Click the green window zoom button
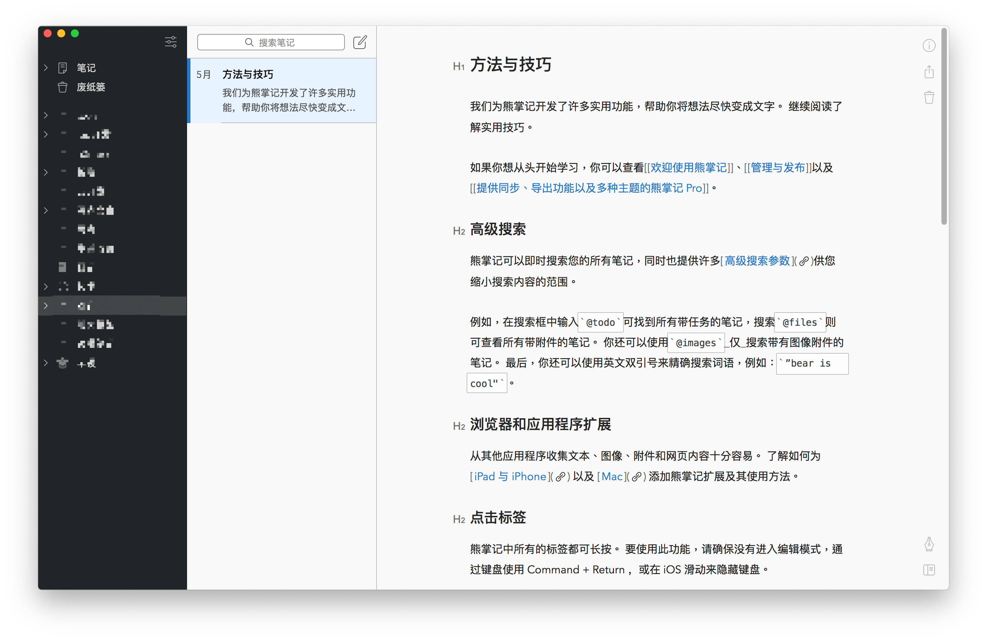 (74, 34)
